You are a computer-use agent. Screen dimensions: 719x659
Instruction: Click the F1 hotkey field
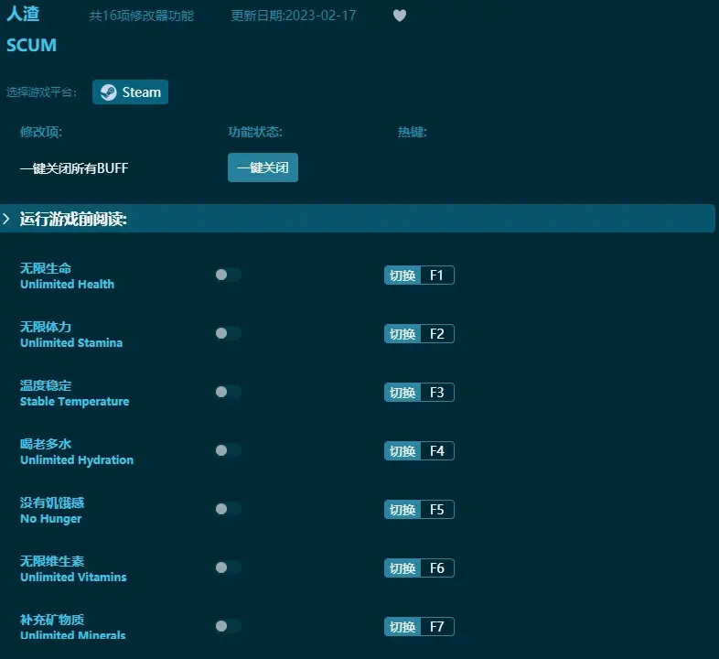click(437, 275)
